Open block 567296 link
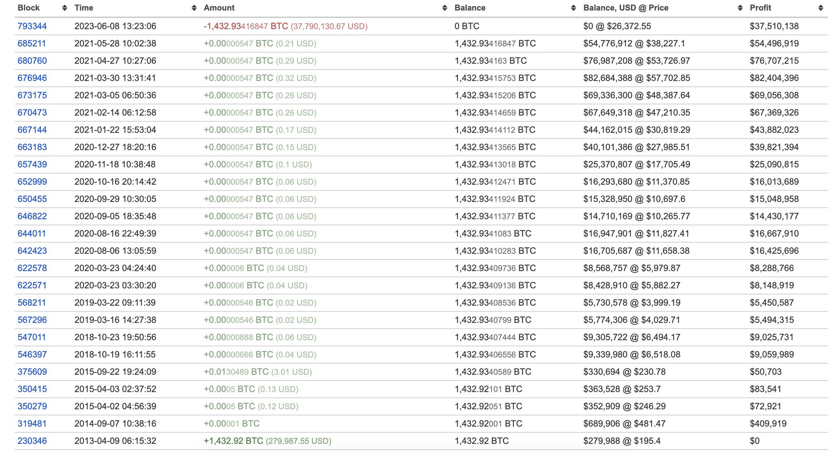The width and height of the screenshot is (834, 452). click(32, 320)
